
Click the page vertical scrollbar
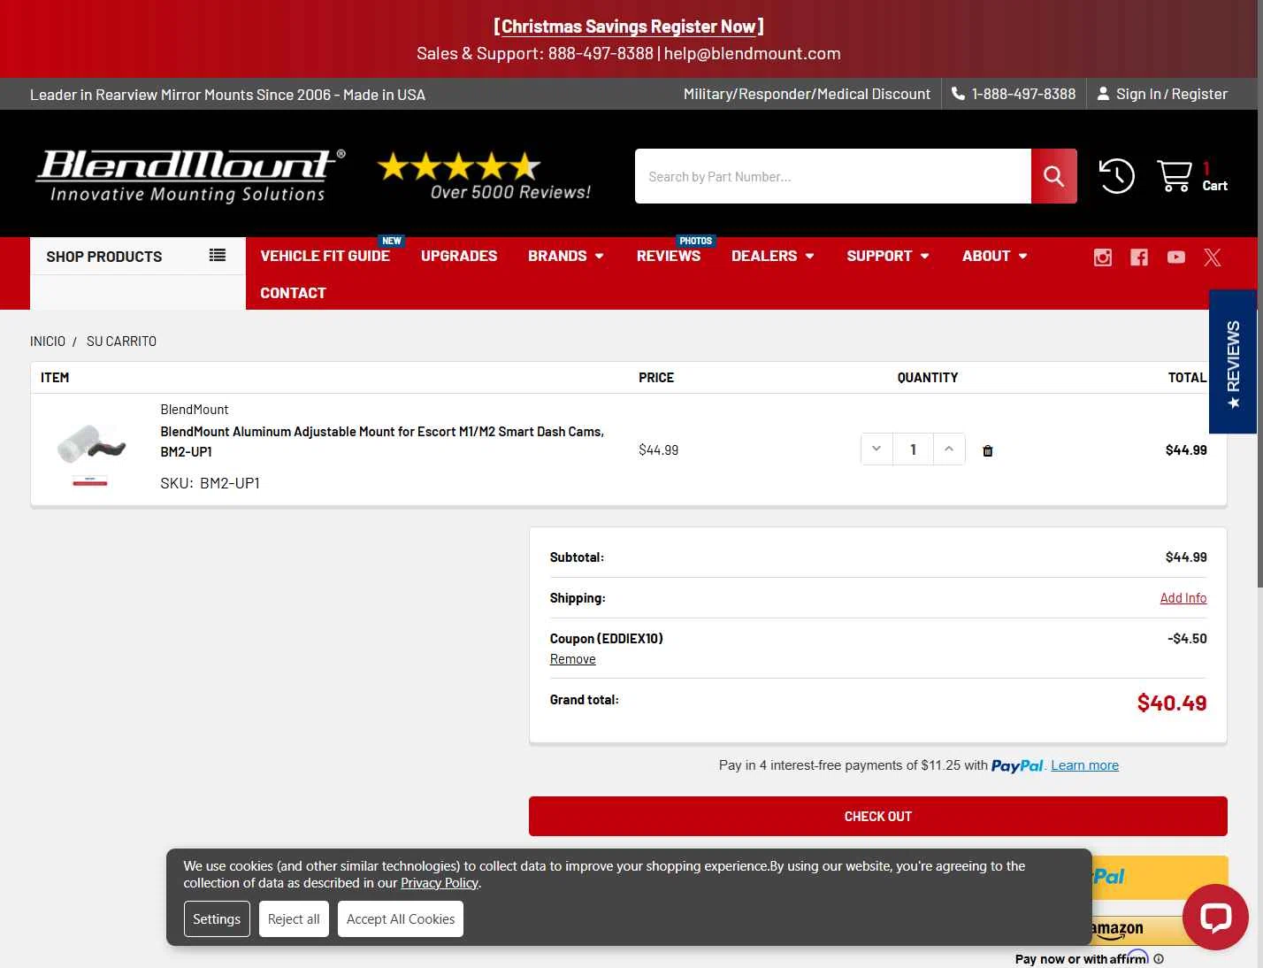(x=1259, y=293)
